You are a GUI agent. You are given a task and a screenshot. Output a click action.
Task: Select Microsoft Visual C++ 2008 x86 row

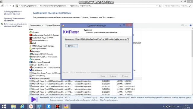(x=86, y=89)
